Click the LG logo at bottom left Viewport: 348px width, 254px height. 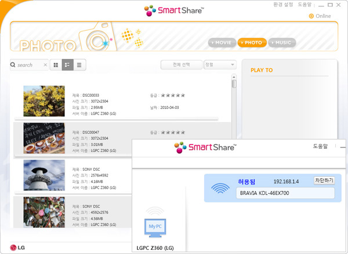click(17, 248)
